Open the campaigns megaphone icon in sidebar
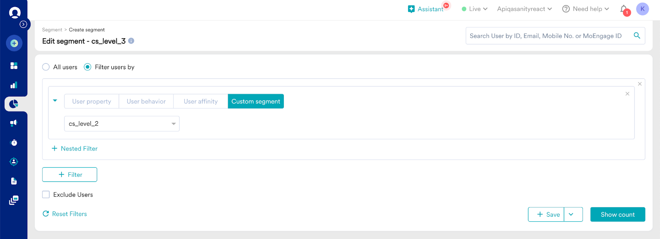The image size is (660, 239). (14, 123)
